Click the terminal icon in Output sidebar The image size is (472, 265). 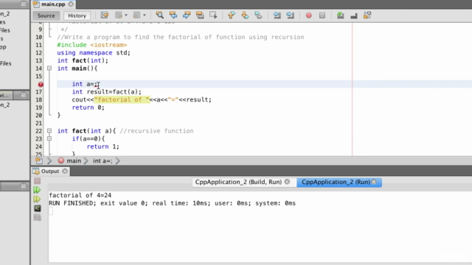click(38, 208)
